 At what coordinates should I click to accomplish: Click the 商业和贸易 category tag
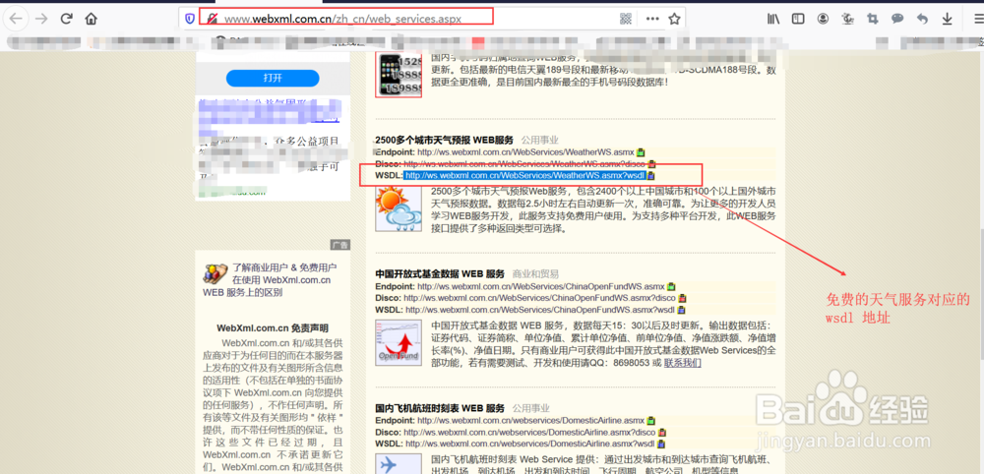pos(535,274)
